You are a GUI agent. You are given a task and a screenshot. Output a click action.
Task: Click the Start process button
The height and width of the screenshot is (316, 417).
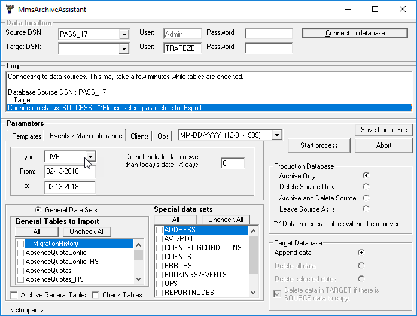tap(319, 145)
